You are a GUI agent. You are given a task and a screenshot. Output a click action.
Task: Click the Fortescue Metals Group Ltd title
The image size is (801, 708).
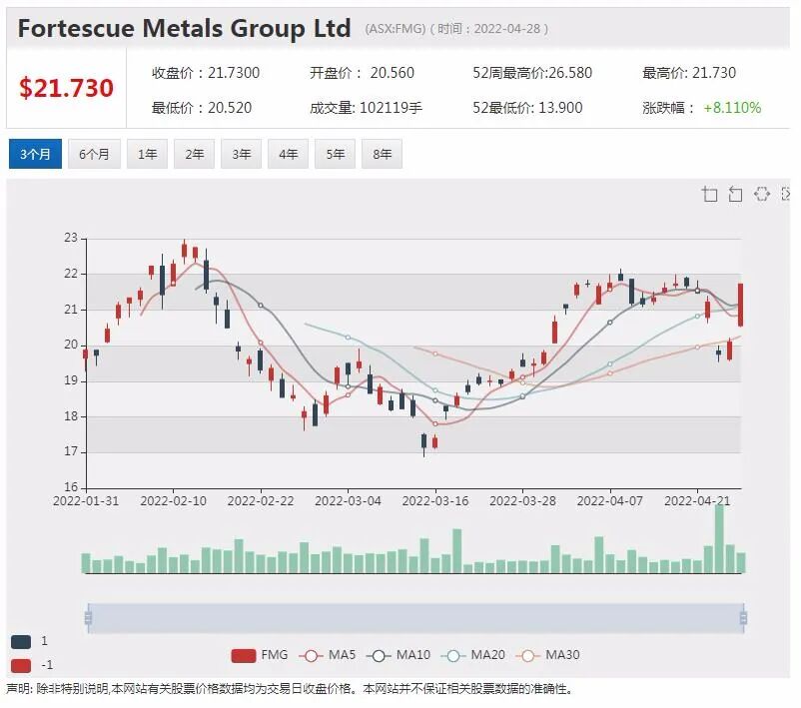pyautogui.click(x=185, y=28)
